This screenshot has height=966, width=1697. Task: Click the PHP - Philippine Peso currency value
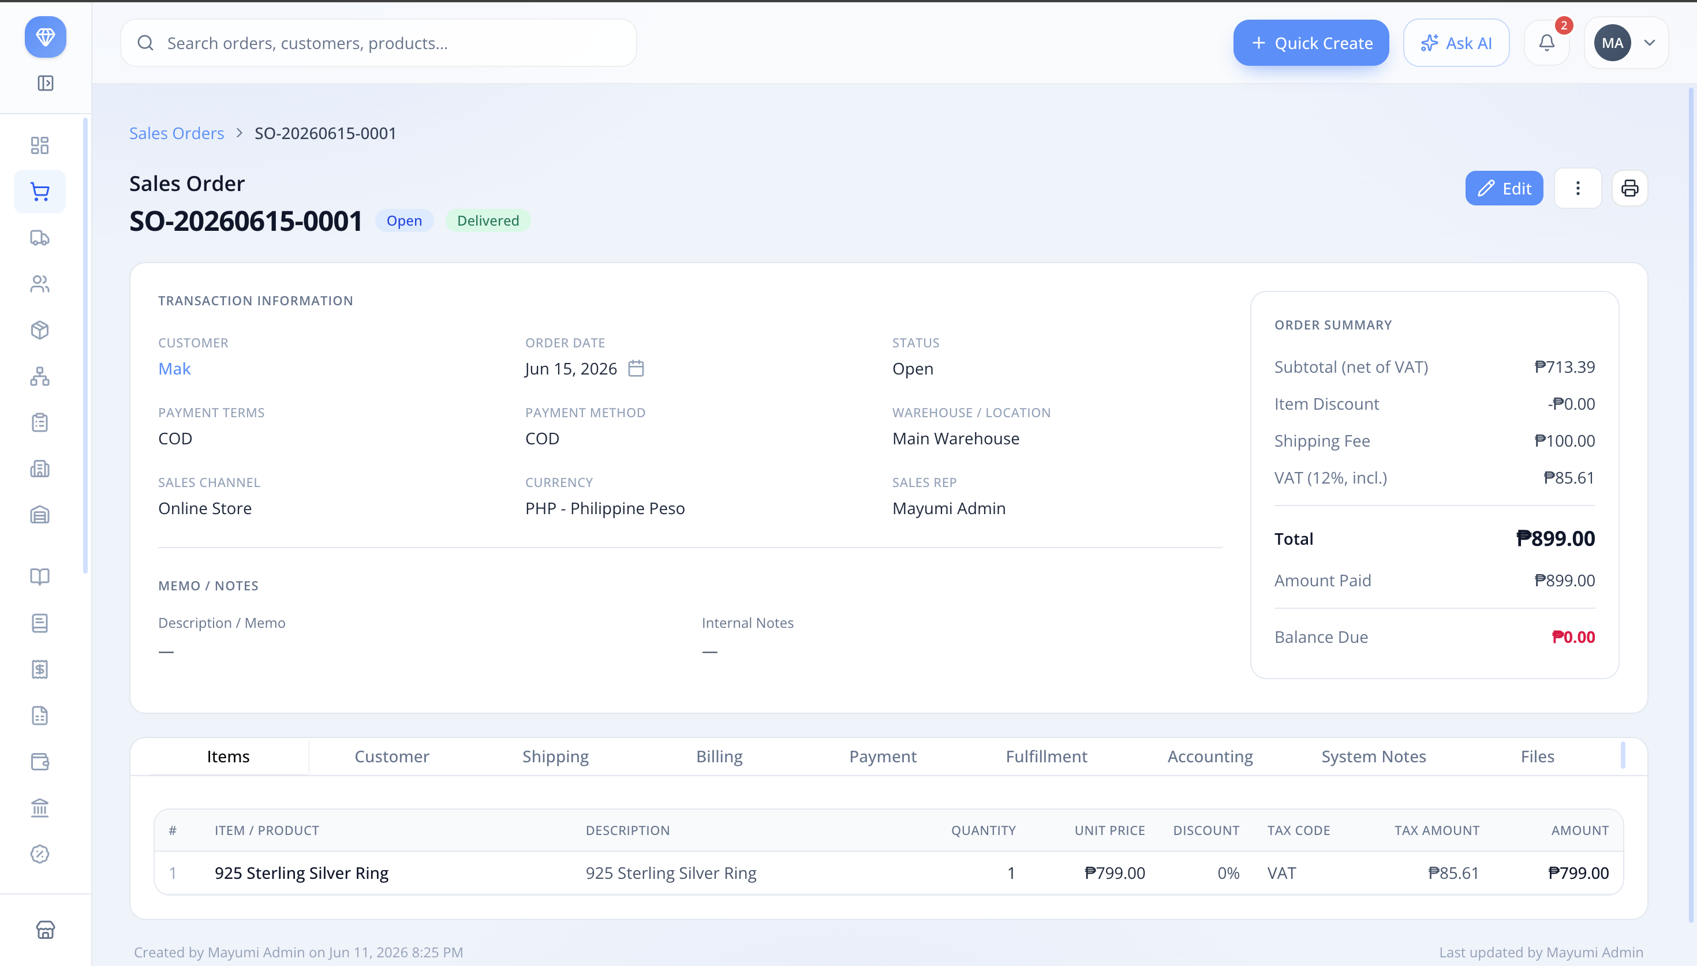(x=604, y=508)
